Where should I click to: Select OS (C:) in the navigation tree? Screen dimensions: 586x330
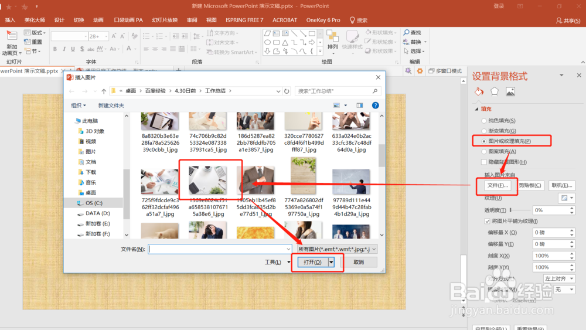coord(94,203)
